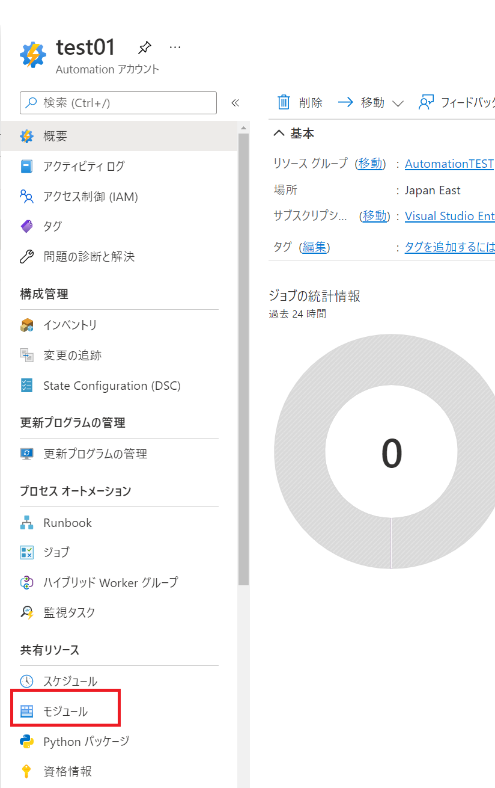Click the wrench 問題の診断と解決 icon

(27, 257)
